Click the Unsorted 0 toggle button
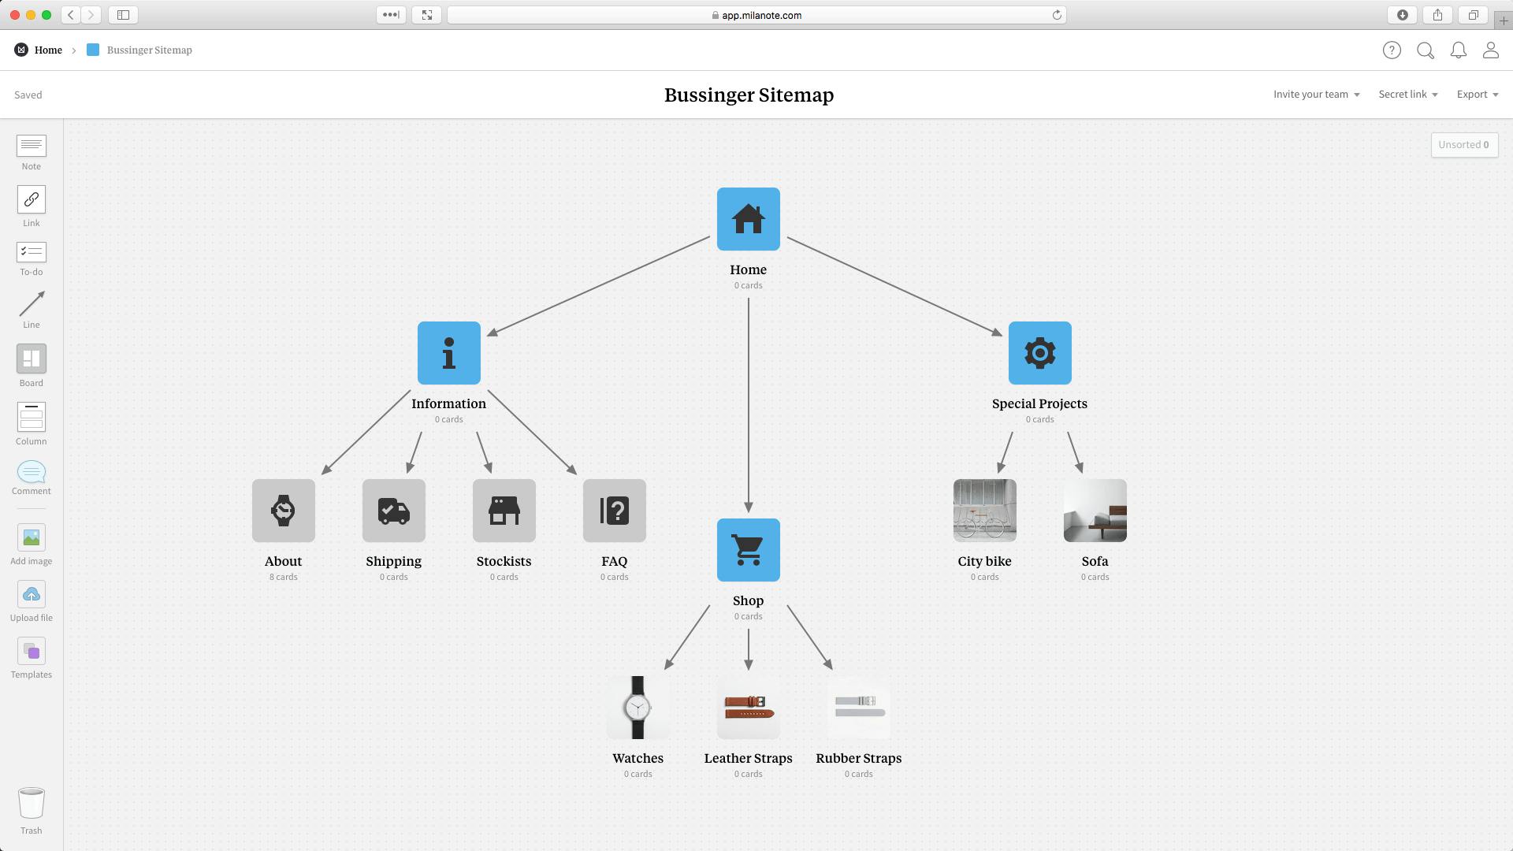This screenshot has height=851, width=1513. pos(1463,144)
